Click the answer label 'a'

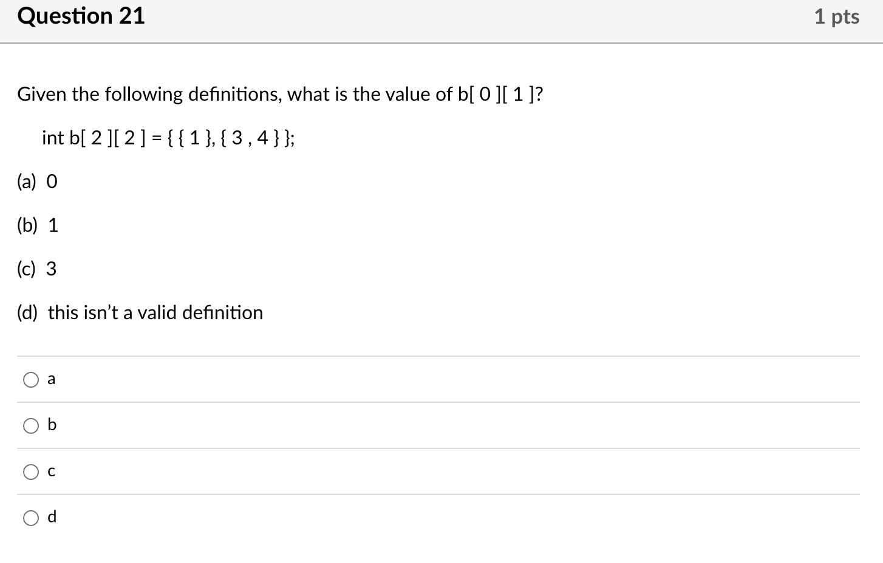(x=51, y=379)
